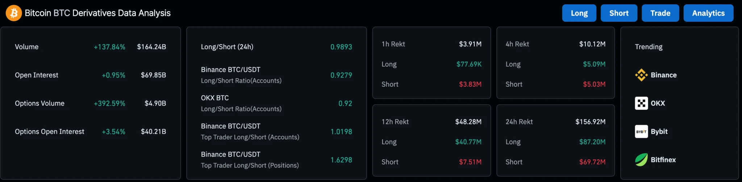Click the Binance logo icon in Trending
The image size is (742, 182).
[x=641, y=75]
